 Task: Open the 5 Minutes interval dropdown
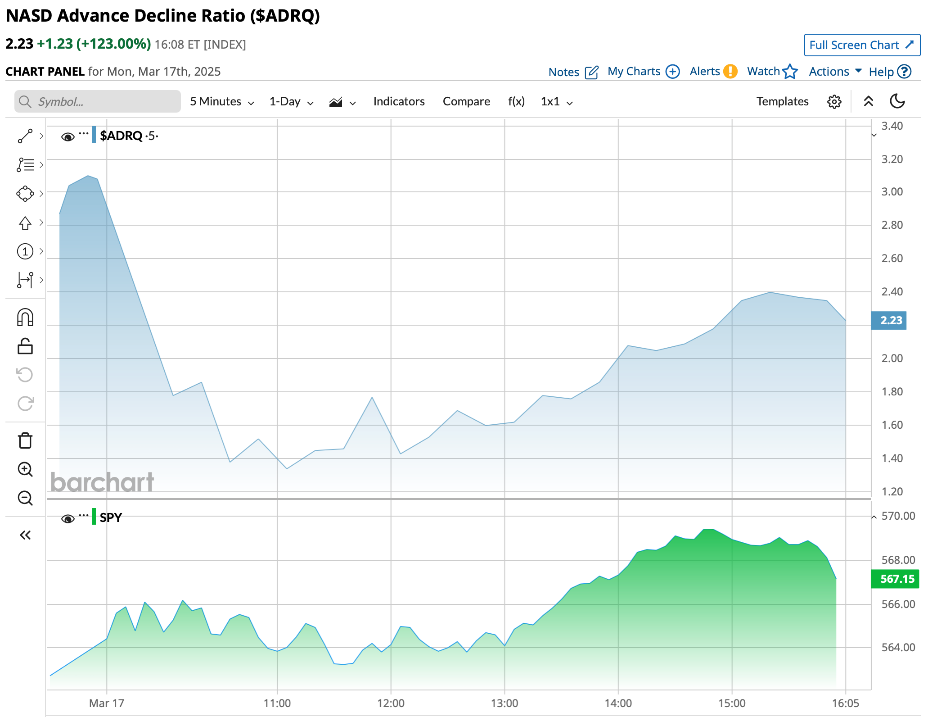click(x=222, y=102)
